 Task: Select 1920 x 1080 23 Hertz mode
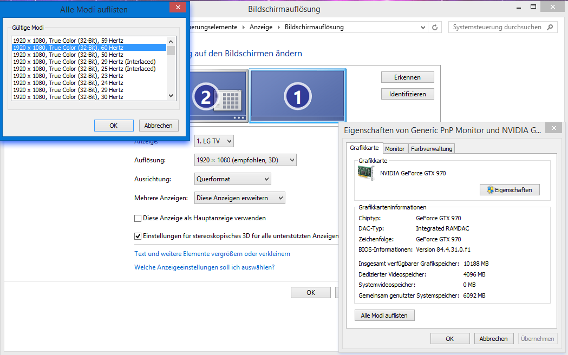click(89, 76)
